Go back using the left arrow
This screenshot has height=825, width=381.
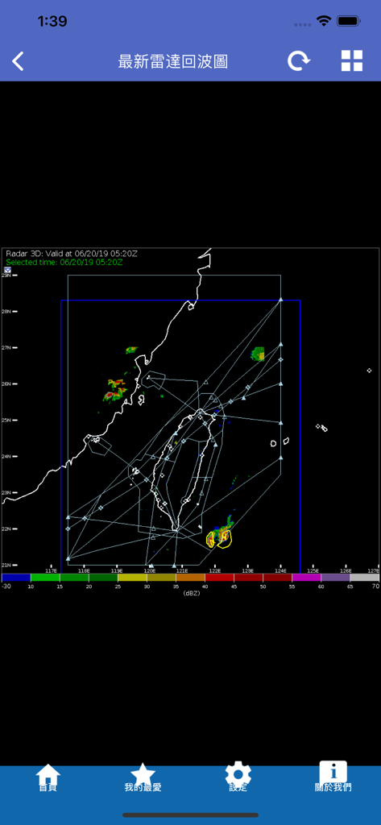(x=19, y=61)
